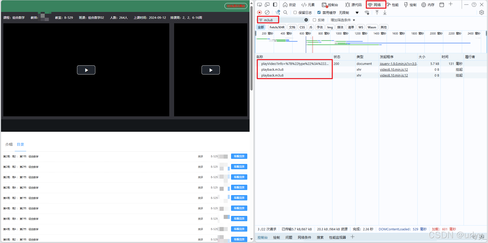Image resolution: width=488 pixels, height=243 pixels.
Task: Open jquery-1.9.0.min.js initiator link
Action: [x=398, y=64]
